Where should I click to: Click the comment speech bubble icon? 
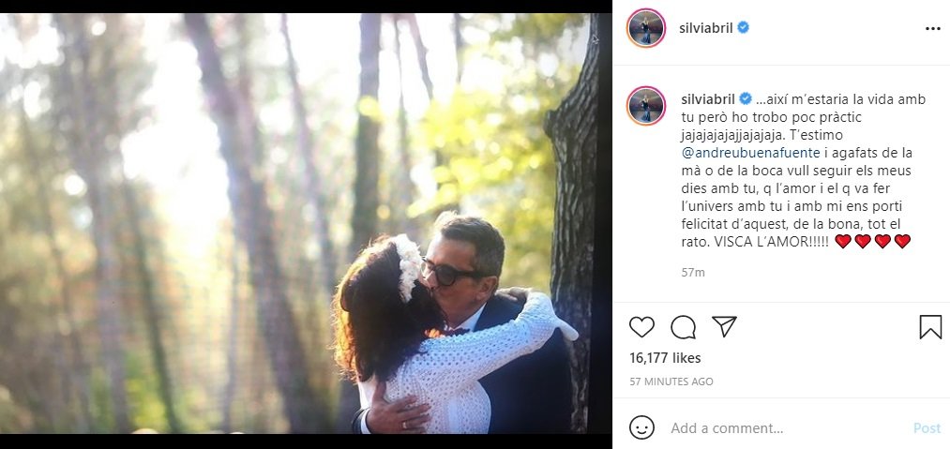pos(684,326)
